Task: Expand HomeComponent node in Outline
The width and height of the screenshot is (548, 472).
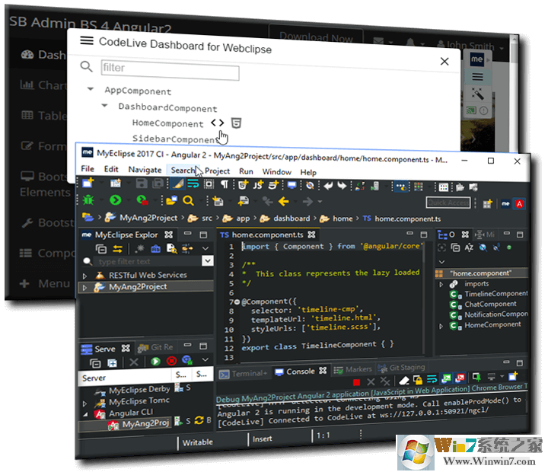Action: click(441, 326)
